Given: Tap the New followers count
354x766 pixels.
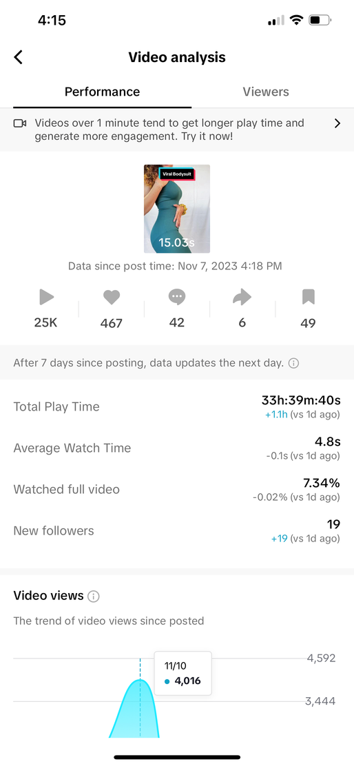Looking at the screenshot, I should coord(333,525).
